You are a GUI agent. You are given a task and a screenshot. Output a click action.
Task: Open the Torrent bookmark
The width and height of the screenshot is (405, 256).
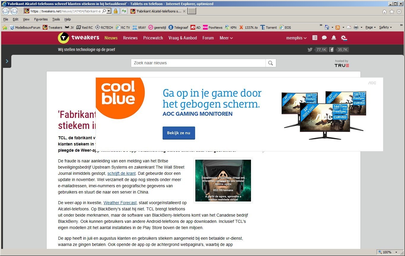tap(269, 28)
